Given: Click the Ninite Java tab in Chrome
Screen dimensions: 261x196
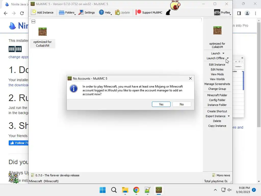Looking at the screenshot, I should [x=16, y=4].
